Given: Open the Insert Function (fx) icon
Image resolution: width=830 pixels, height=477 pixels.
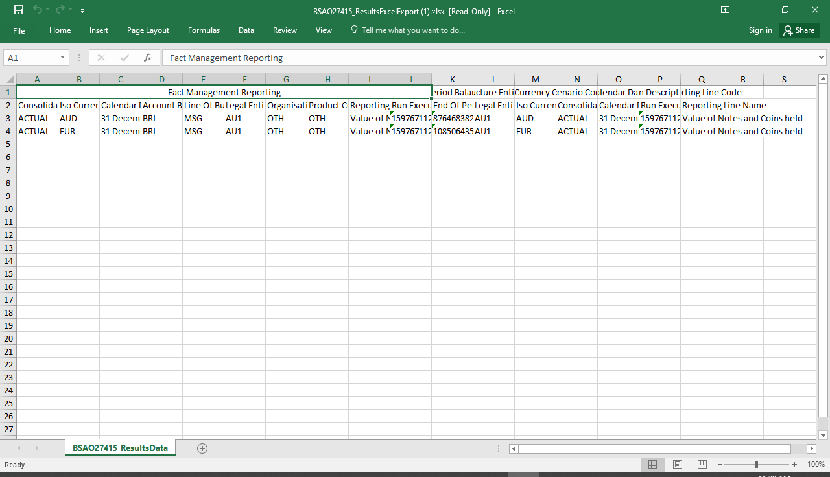Looking at the screenshot, I should pos(148,57).
